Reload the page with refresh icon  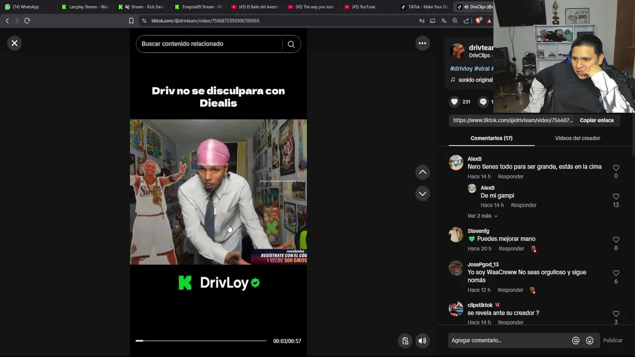tap(27, 21)
